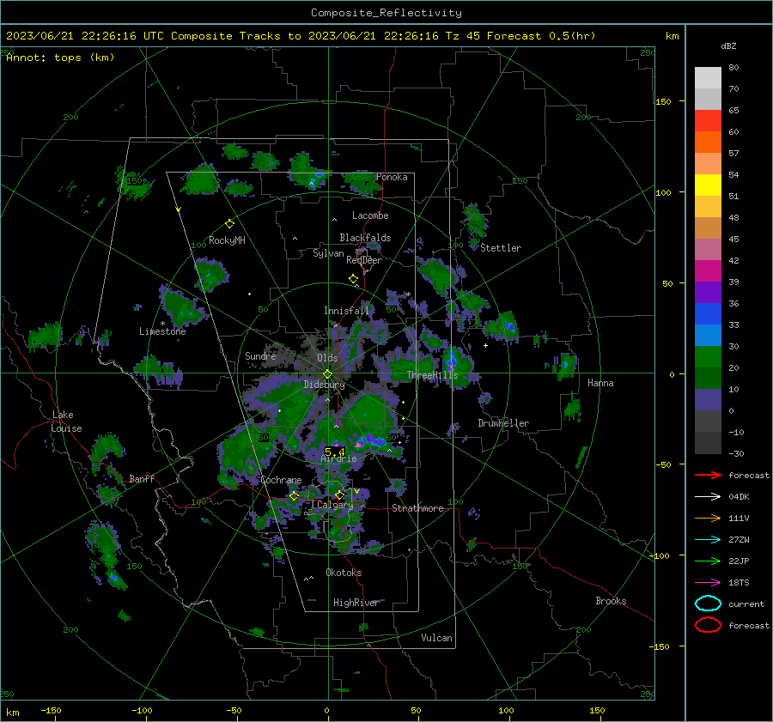The height and width of the screenshot is (722, 773).
Task: Click the red forecast arrow in legend
Action: point(708,475)
